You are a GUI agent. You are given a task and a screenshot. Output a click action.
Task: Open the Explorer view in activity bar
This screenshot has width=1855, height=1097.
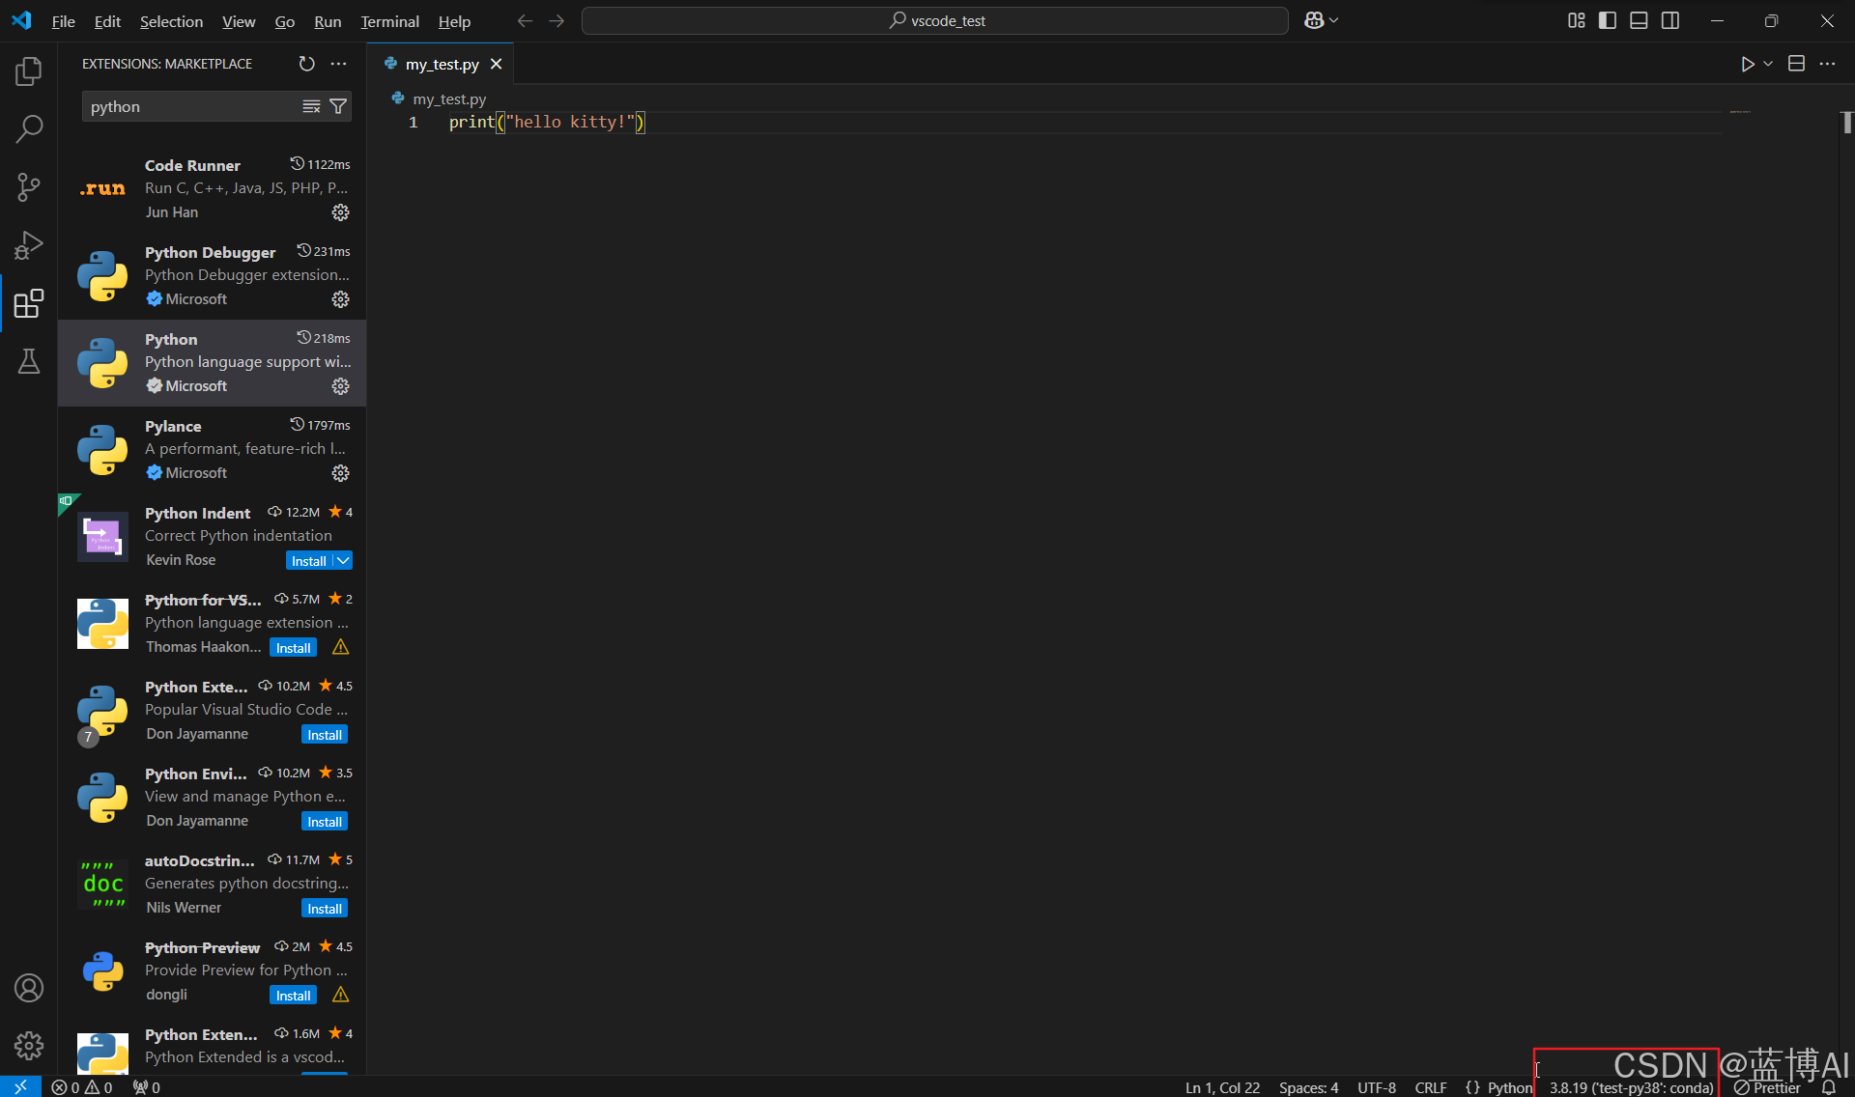tap(29, 70)
